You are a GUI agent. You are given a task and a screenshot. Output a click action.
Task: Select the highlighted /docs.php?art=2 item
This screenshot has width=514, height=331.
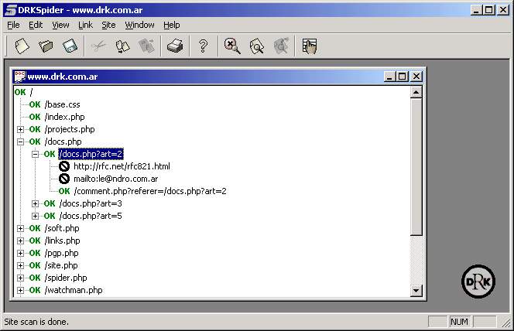tap(91, 154)
